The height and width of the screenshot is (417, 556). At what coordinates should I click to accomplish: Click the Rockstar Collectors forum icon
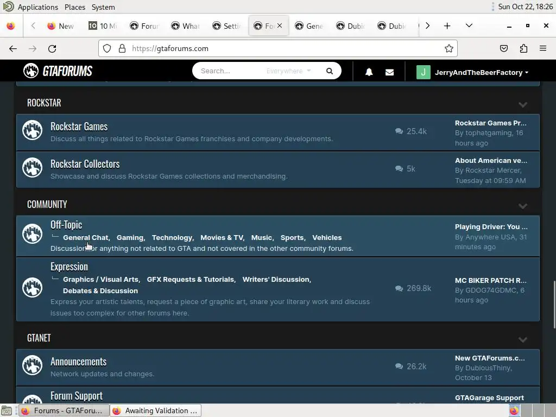pyautogui.click(x=32, y=167)
